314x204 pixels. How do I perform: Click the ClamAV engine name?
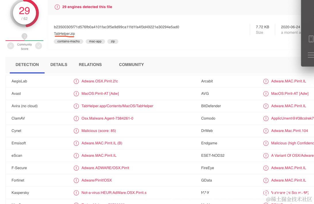[18, 118]
